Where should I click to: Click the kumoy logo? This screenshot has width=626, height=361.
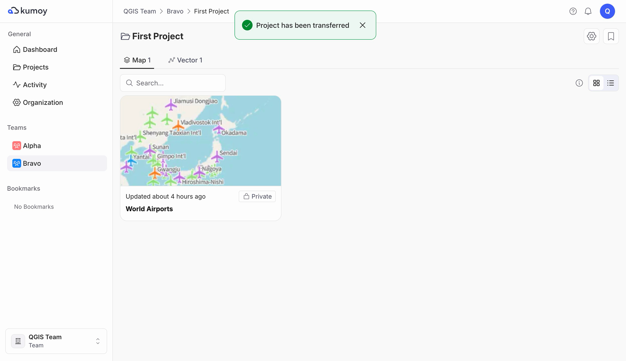tap(28, 11)
